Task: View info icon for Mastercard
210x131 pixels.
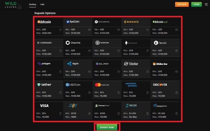Action: (x=119, y=93)
